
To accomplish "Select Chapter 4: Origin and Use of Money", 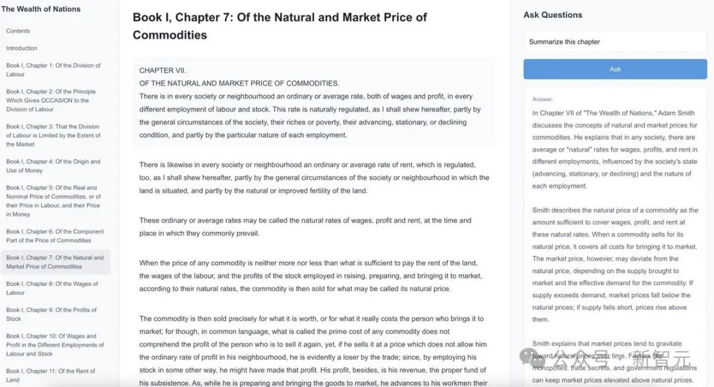I will click(x=54, y=166).
